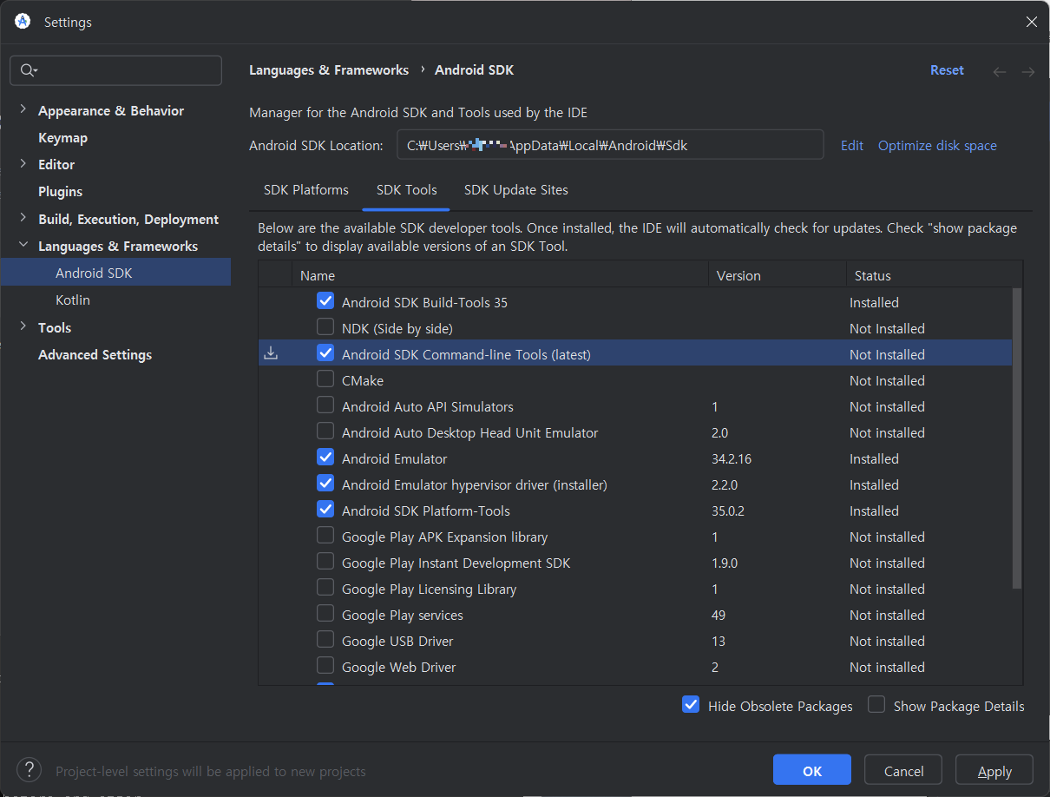This screenshot has height=797, width=1050.
Task: Click Not installed status of Google Web Driver
Action: (887, 667)
